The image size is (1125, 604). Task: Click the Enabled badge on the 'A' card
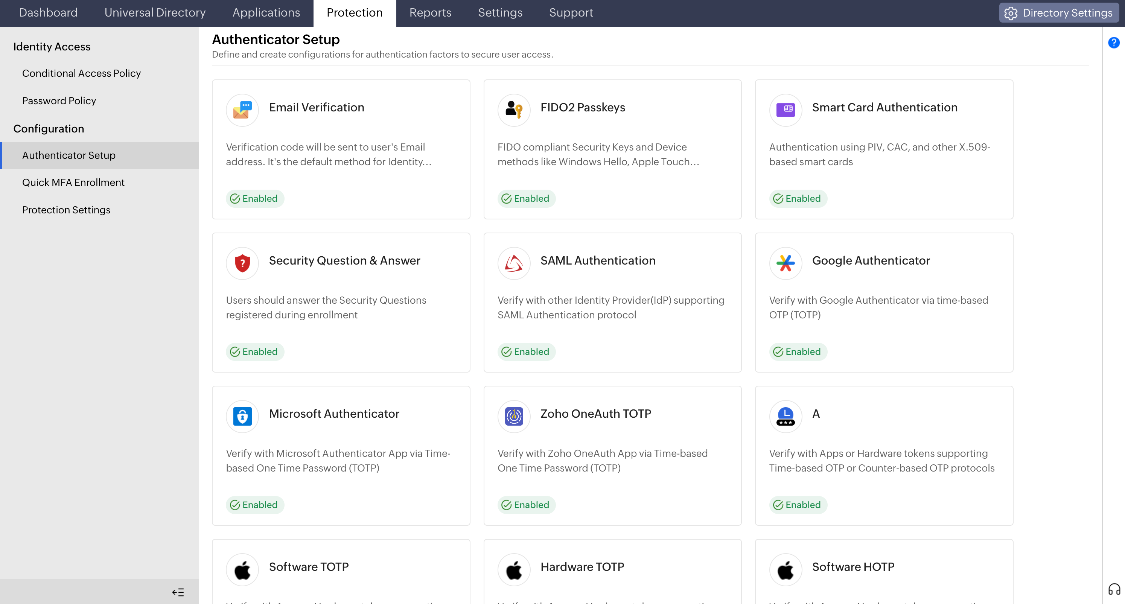[x=798, y=505]
